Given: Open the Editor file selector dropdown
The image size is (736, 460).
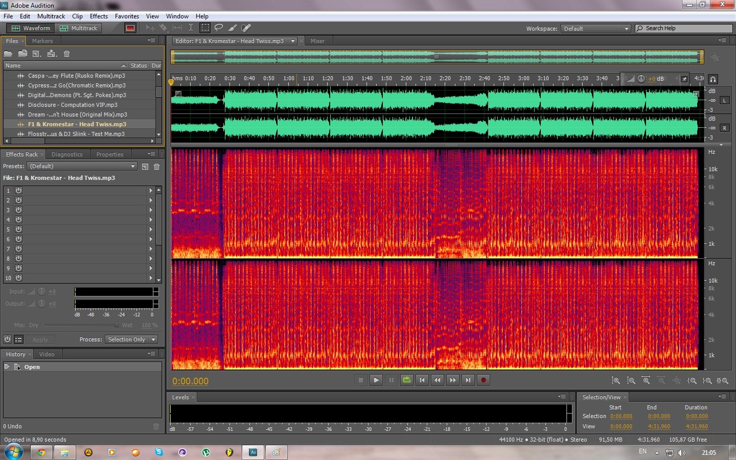Looking at the screenshot, I should coord(293,41).
